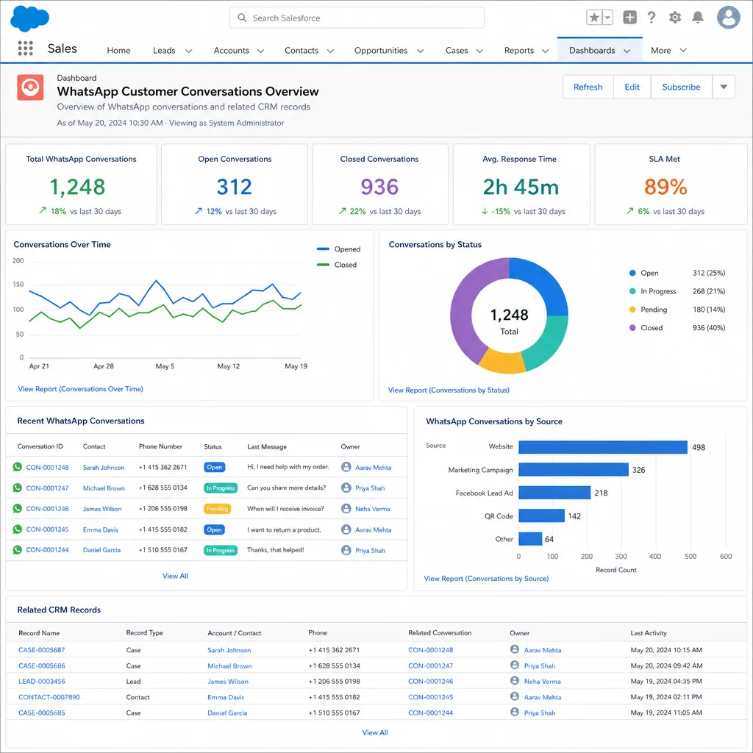The image size is (753, 753).
Task: Expand the Dashboards tab chevron
Action: pyautogui.click(x=627, y=51)
